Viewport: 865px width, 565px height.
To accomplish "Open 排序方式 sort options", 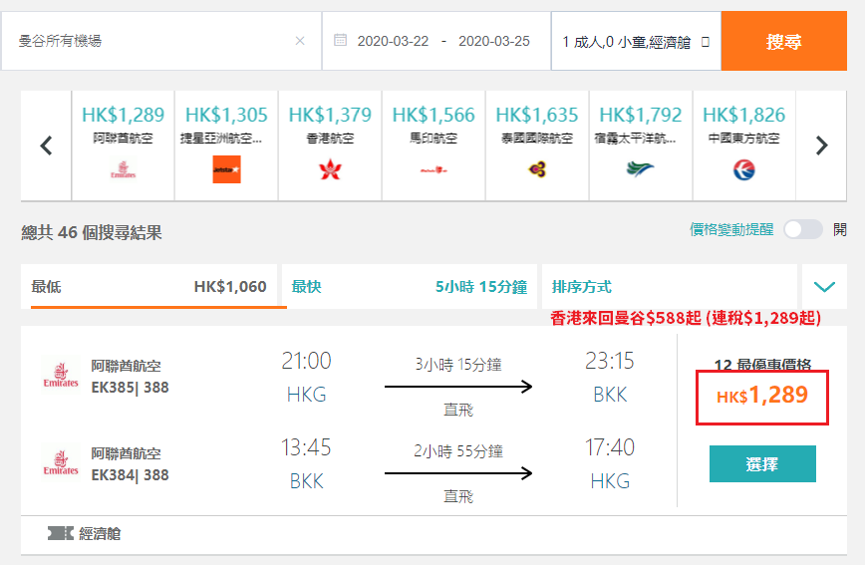I will [x=669, y=286].
